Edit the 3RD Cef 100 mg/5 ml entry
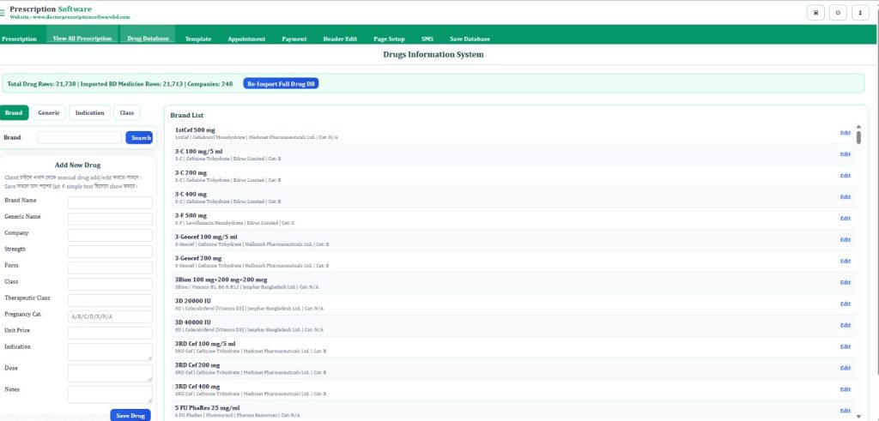The width and height of the screenshot is (879, 421). coord(845,346)
